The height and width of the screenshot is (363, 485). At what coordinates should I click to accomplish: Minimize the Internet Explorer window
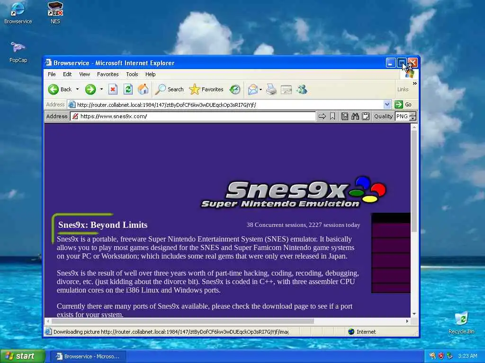[x=391, y=63]
